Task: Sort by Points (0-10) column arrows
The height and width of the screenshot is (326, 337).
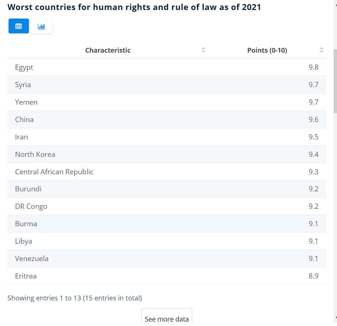Action: tap(321, 50)
